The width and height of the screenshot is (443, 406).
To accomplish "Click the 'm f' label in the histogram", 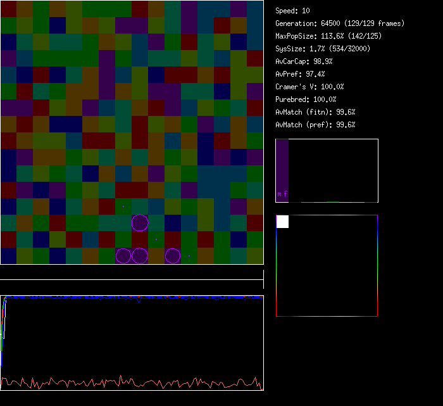I will (x=282, y=195).
